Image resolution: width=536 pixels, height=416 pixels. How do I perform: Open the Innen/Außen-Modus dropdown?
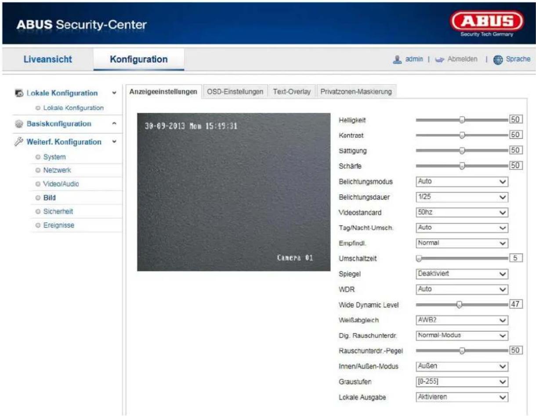click(462, 366)
